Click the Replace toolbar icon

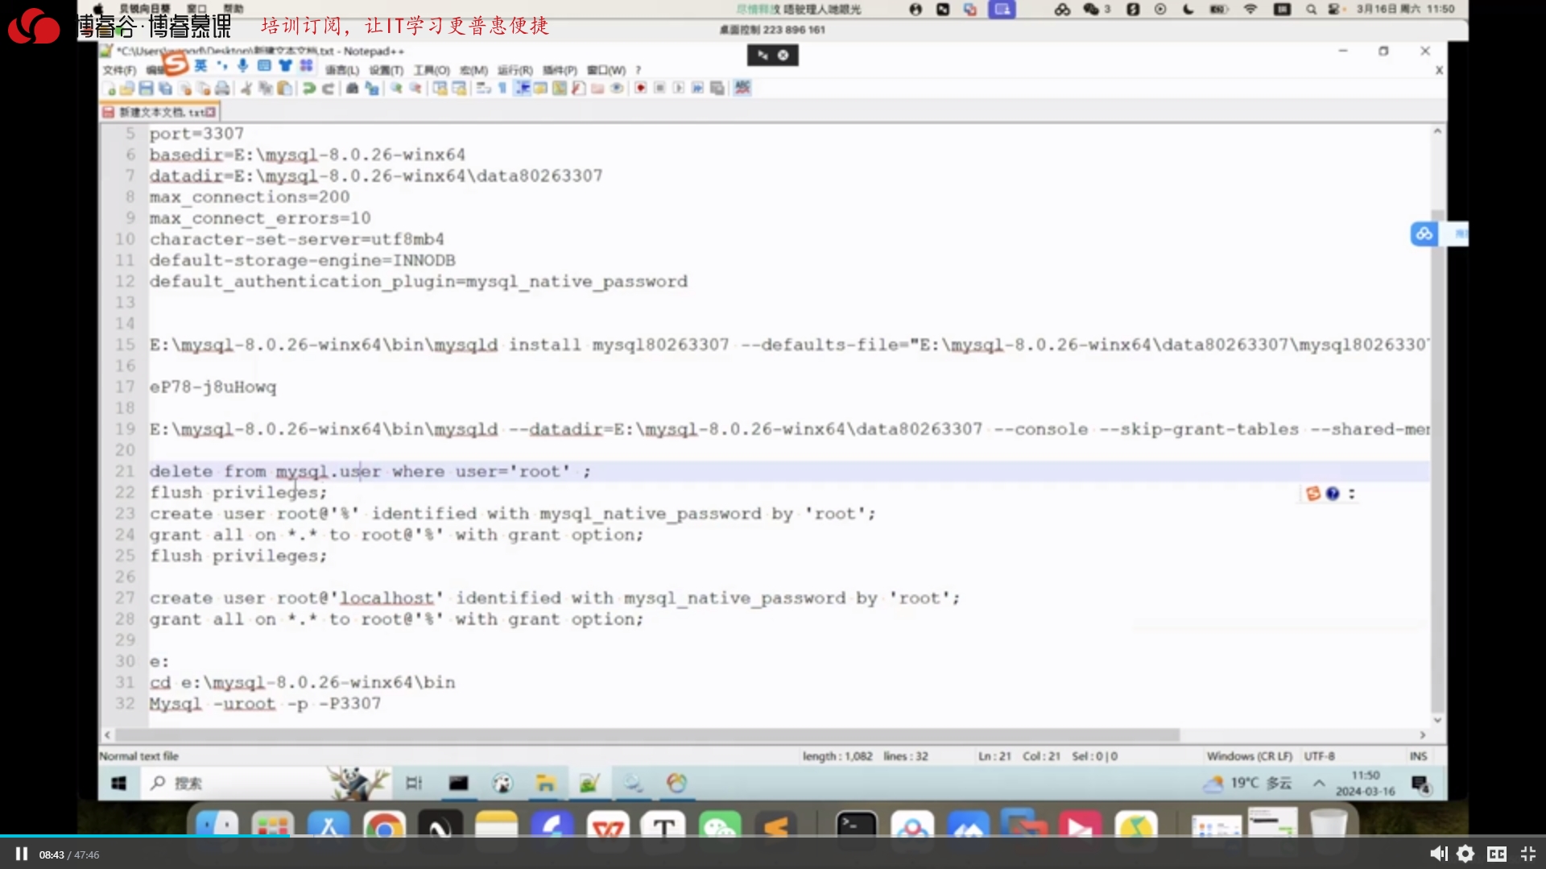click(x=373, y=88)
